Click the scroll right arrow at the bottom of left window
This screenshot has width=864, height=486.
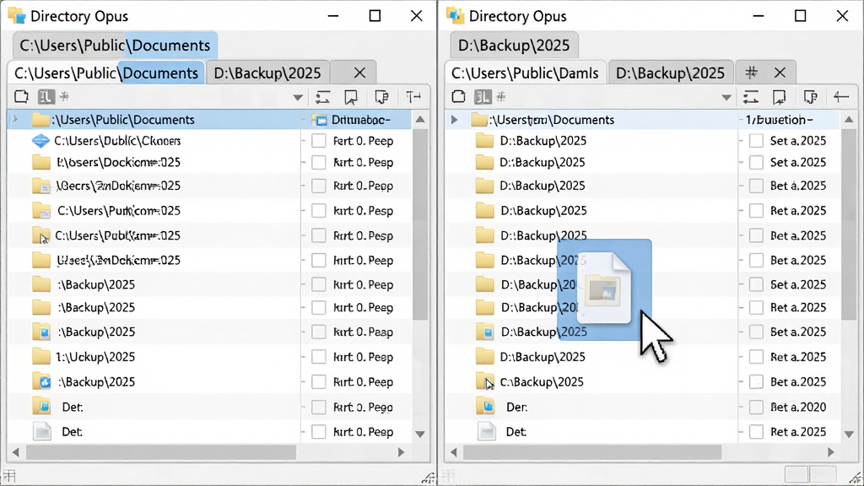click(401, 452)
